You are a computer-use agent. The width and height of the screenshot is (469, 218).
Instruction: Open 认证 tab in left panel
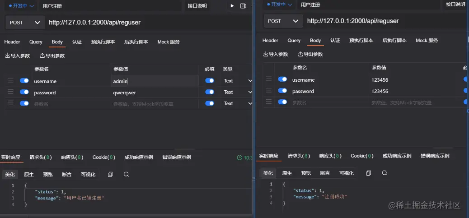tap(77, 42)
